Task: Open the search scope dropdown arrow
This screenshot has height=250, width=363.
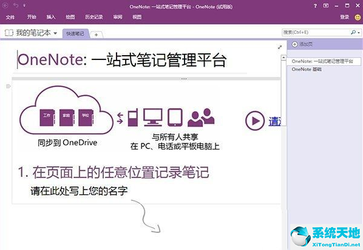Action: pyautogui.click(x=359, y=33)
